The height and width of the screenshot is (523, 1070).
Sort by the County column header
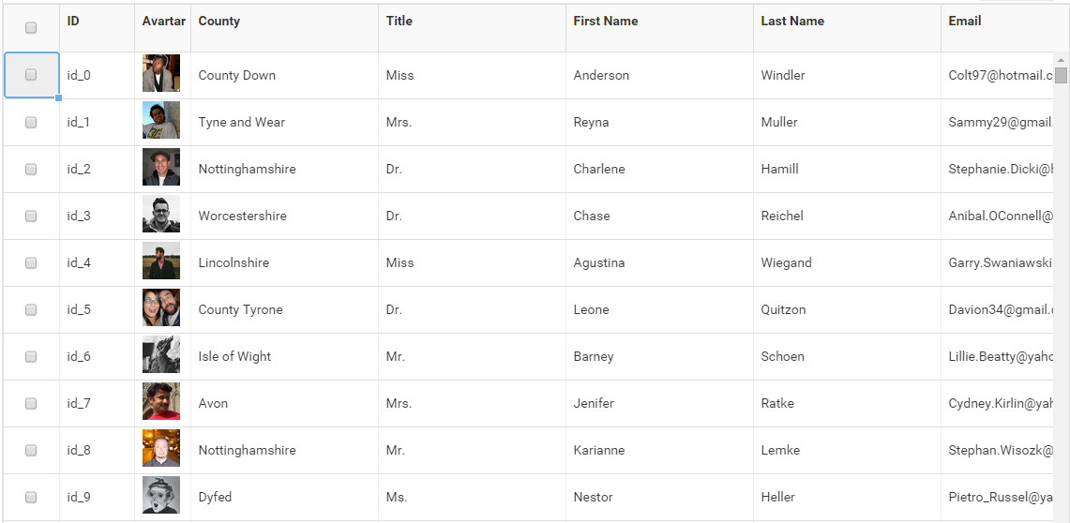coord(219,21)
